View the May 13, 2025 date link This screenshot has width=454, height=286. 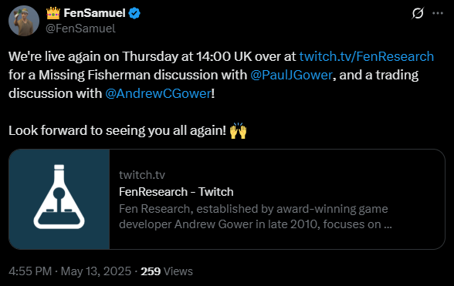(96, 271)
